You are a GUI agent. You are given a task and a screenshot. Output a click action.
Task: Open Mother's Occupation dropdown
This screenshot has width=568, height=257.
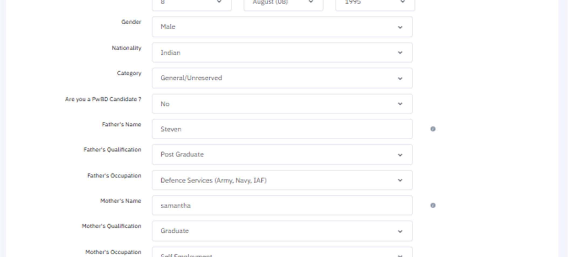[x=282, y=254]
